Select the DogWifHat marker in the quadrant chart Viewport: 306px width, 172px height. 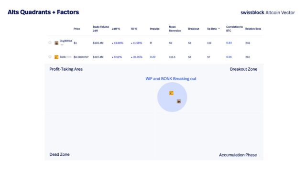coord(178,101)
